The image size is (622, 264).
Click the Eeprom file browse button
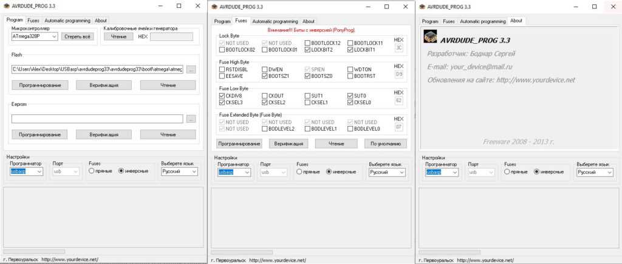click(x=191, y=119)
